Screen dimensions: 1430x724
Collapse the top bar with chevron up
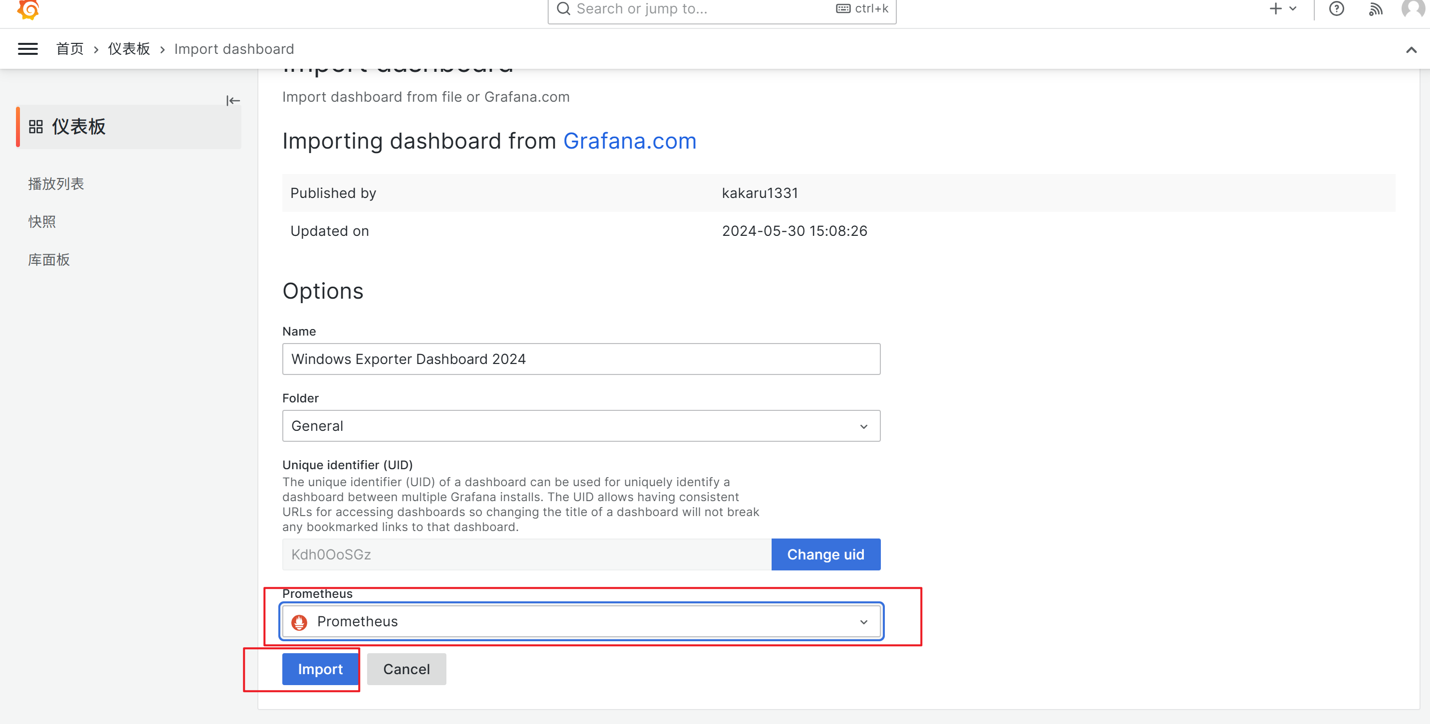coord(1411,50)
